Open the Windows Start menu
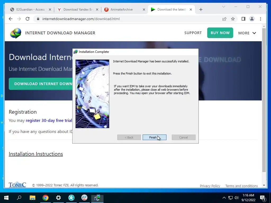This screenshot has height=203, width=271. pos(6,198)
